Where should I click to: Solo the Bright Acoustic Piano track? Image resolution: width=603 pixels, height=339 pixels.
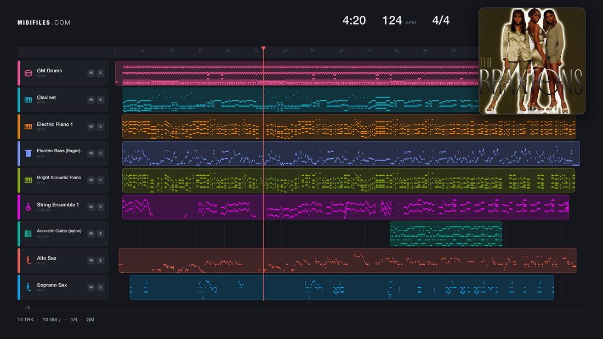100,180
